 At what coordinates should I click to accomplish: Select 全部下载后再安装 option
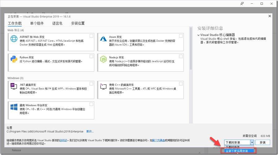point(238,151)
